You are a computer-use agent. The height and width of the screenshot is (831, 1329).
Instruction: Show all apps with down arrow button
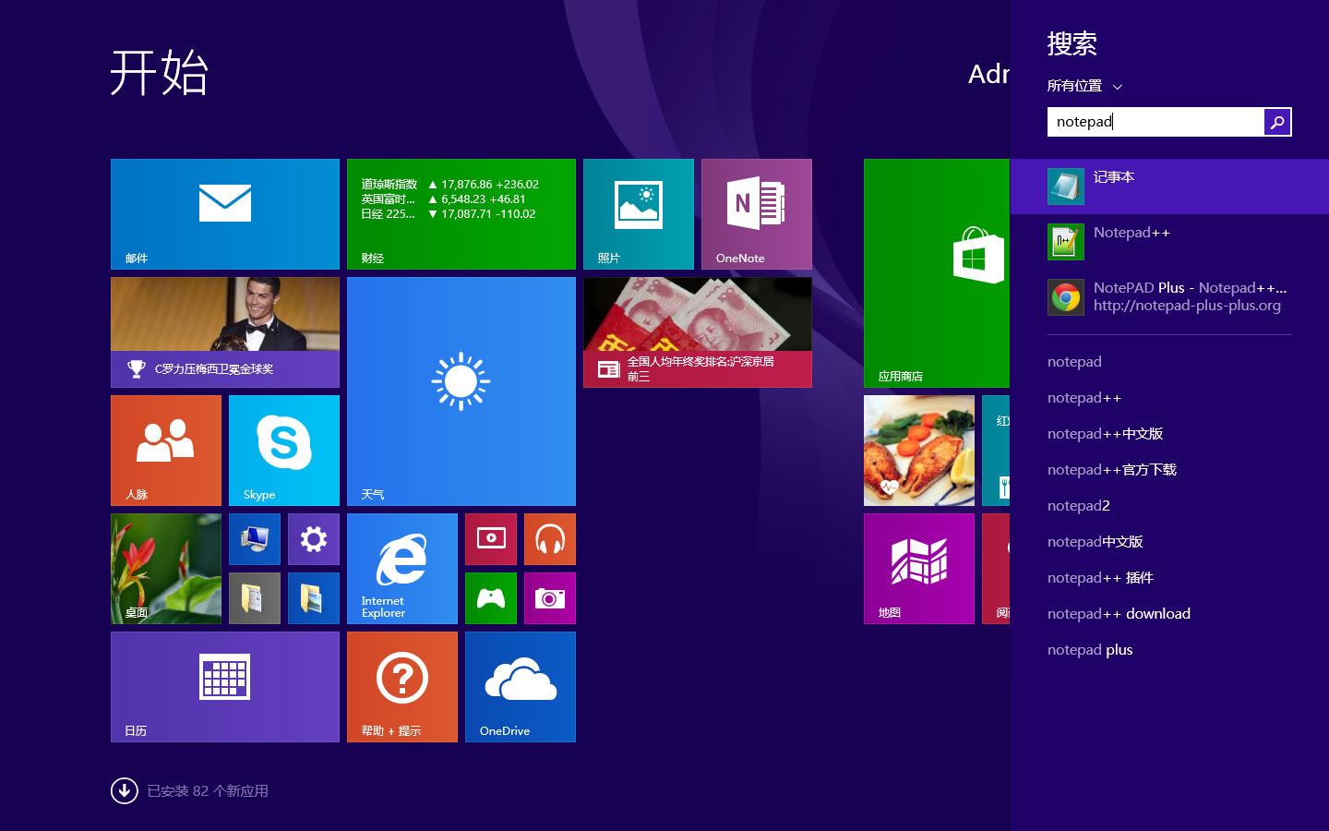point(125,791)
